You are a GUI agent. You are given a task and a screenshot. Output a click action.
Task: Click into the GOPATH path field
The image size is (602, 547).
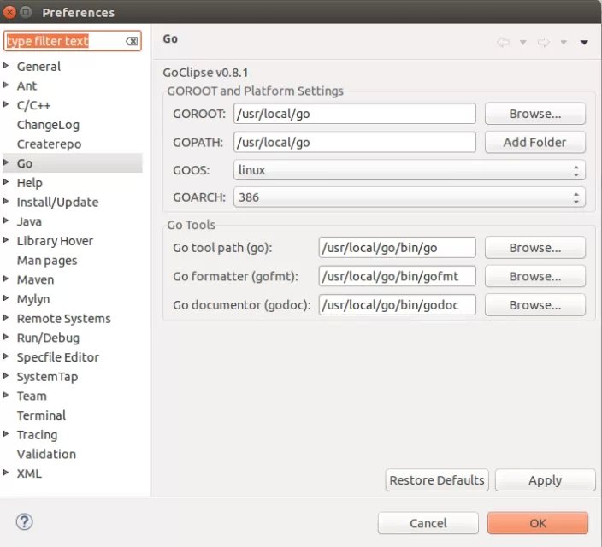click(x=355, y=143)
